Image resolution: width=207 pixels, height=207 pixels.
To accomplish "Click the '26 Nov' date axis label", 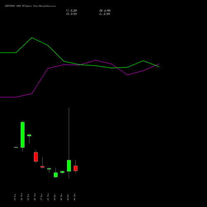I will [35, 197].
